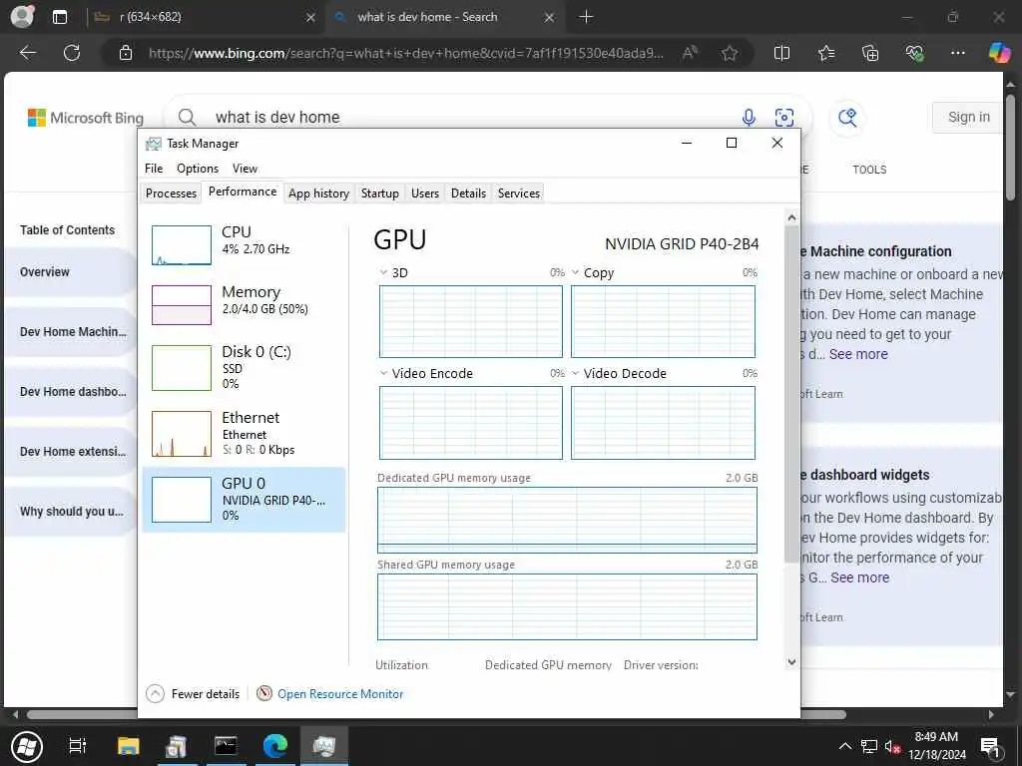Click the Edge browser back arrow

click(28, 53)
